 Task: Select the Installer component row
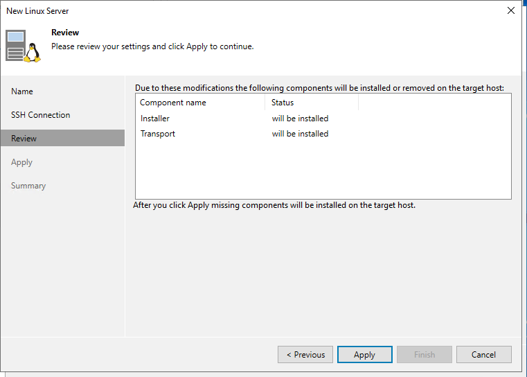point(155,119)
